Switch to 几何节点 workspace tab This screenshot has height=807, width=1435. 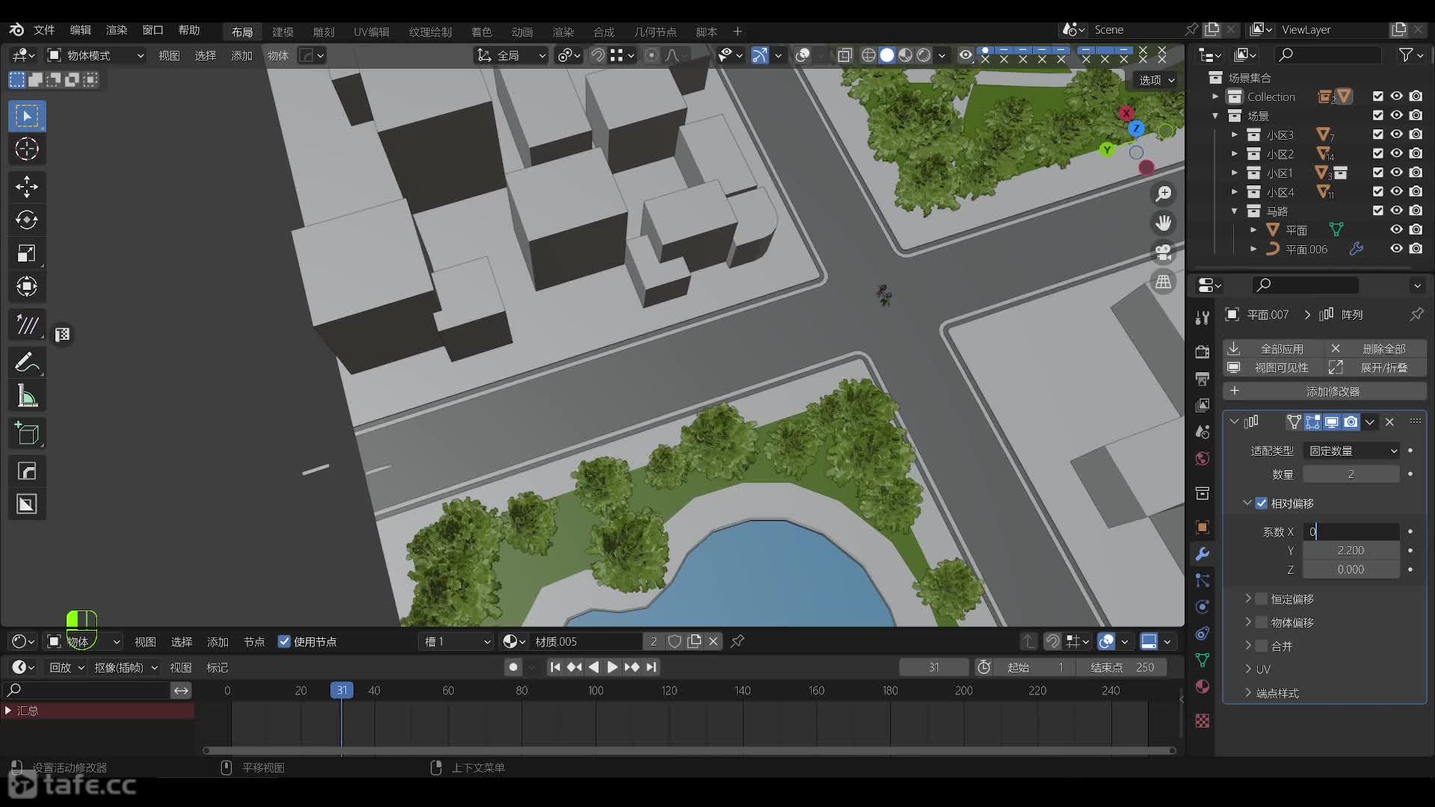655,31
